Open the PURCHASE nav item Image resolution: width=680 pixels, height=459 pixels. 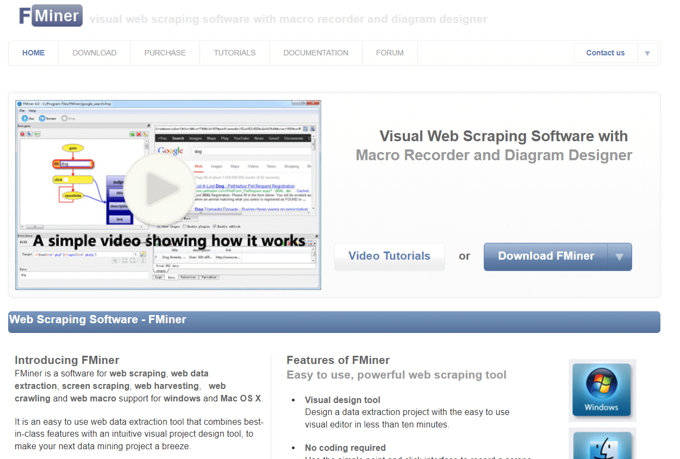click(x=165, y=53)
